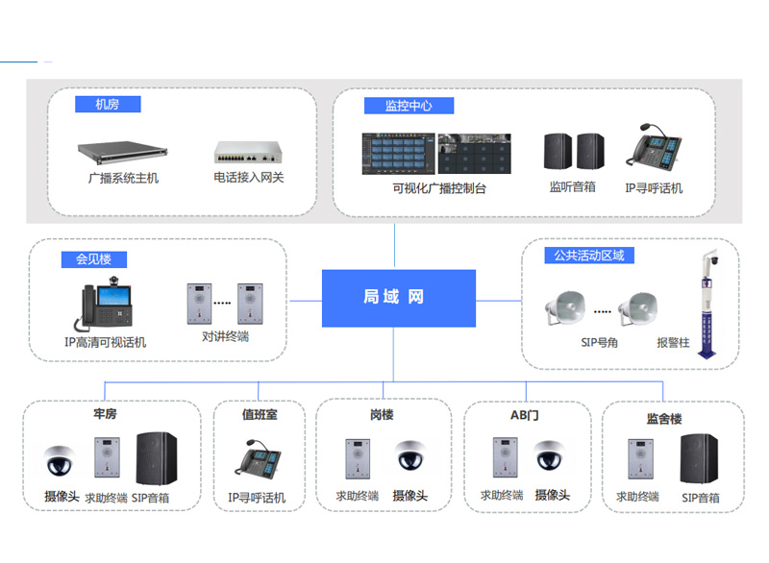Click the 机房 blue label
Viewport: 769px width, 563px height.
pyautogui.click(x=108, y=104)
